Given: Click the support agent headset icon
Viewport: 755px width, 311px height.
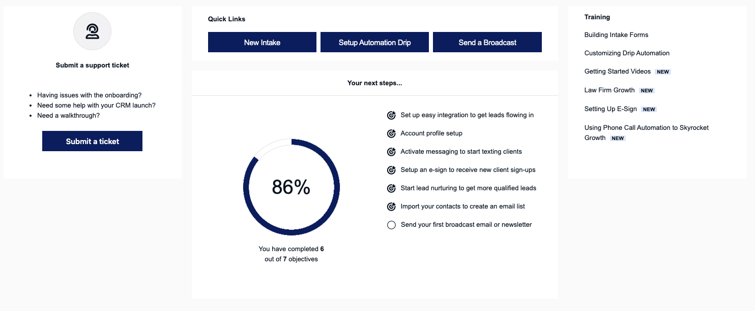Looking at the screenshot, I should point(92,31).
